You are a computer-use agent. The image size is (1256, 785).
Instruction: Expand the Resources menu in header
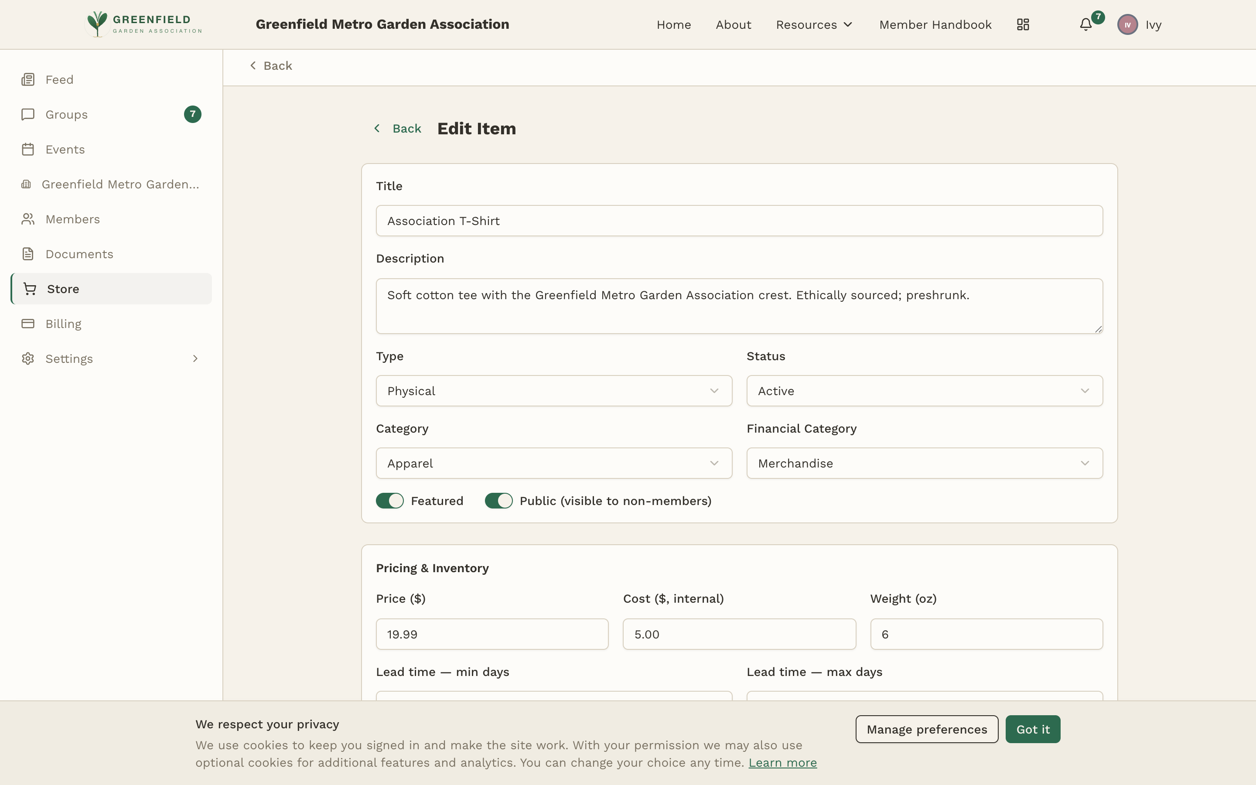814,24
